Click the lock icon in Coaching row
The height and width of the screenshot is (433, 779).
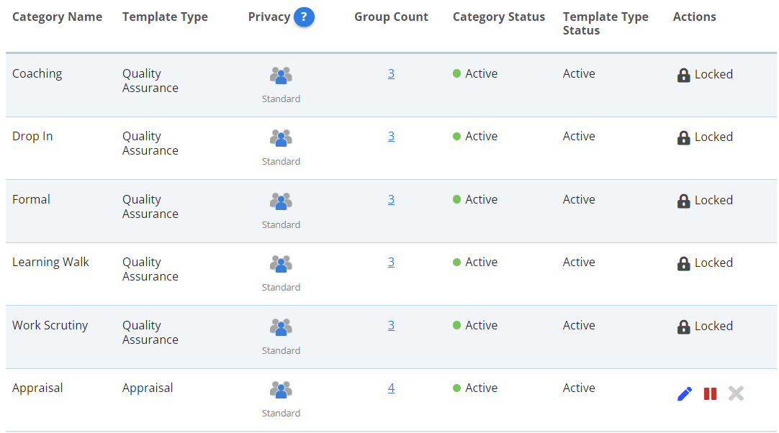point(683,75)
